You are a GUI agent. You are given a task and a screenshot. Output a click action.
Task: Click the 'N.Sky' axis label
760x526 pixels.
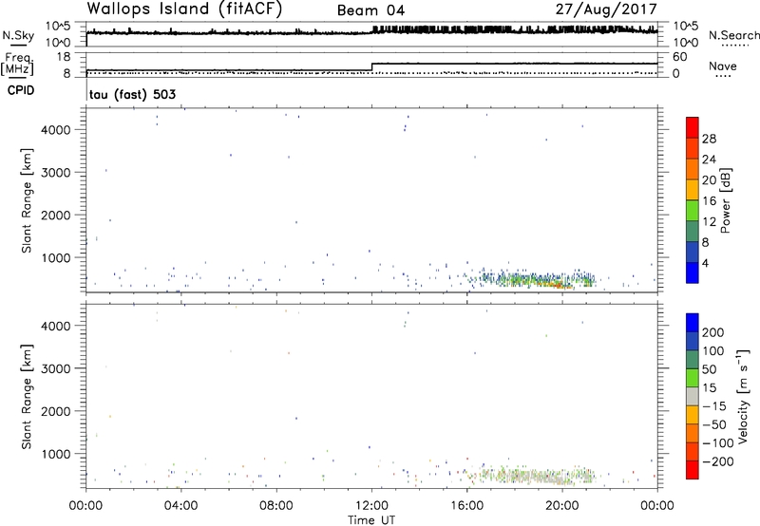[18, 35]
